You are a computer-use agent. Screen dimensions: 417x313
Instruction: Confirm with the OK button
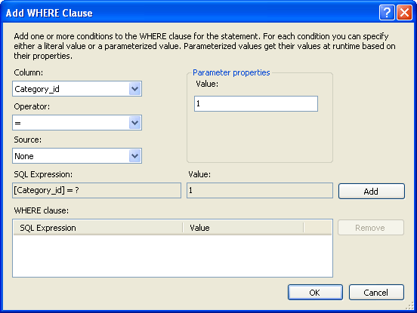point(315,293)
